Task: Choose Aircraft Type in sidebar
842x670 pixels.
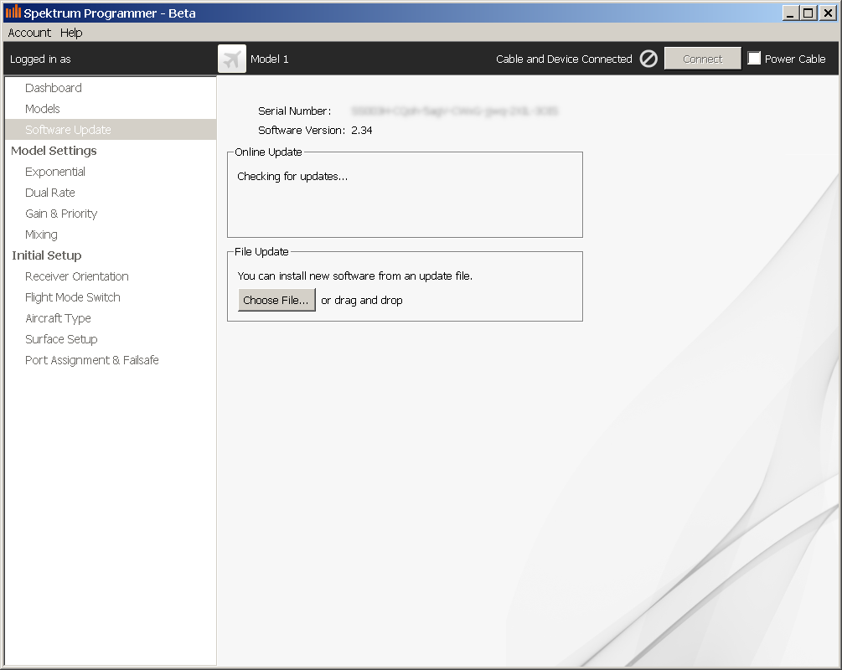Action: (58, 318)
